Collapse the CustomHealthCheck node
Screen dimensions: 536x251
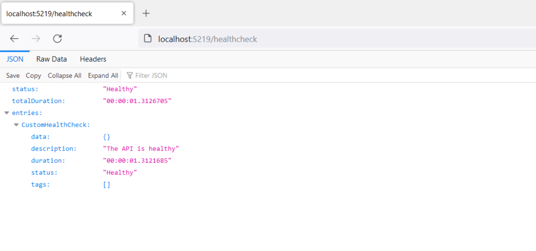(16, 124)
